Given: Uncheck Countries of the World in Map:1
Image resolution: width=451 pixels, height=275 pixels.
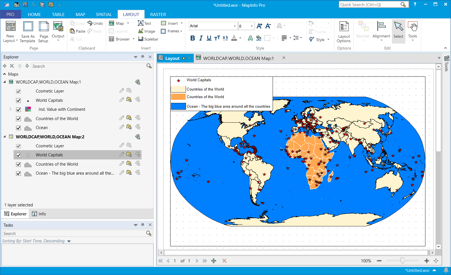Looking at the screenshot, I should click(18, 119).
